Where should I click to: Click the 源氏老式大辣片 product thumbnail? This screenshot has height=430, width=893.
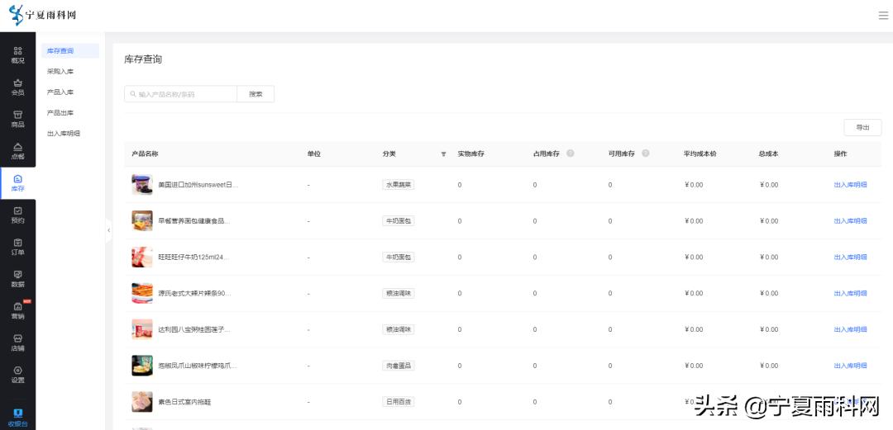click(x=142, y=293)
